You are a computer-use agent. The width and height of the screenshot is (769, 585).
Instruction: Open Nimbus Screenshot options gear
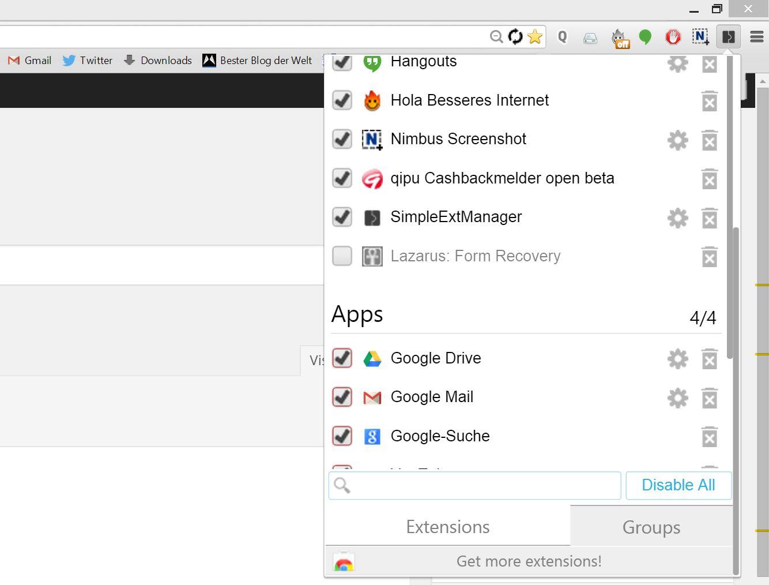tap(677, 140)
